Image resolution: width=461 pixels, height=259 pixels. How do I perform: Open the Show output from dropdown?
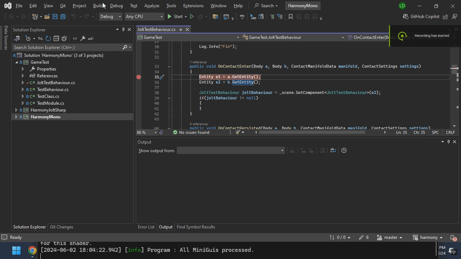230,150
